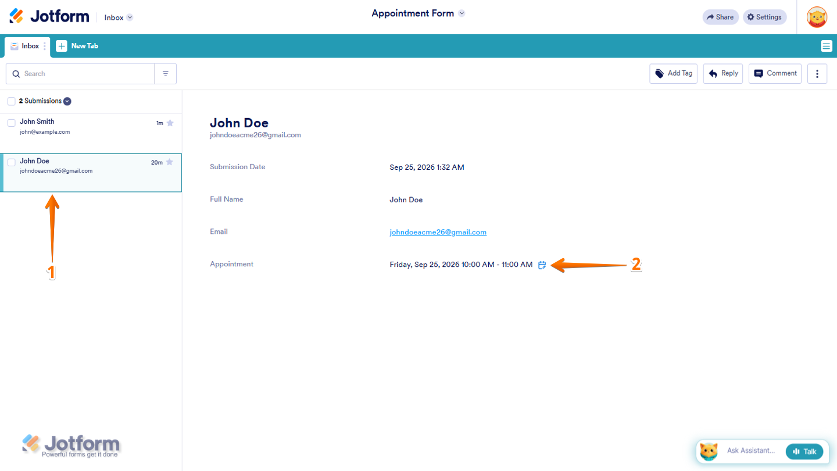
Task: Click the Ask Assistant input box
Action: (750, 451)
